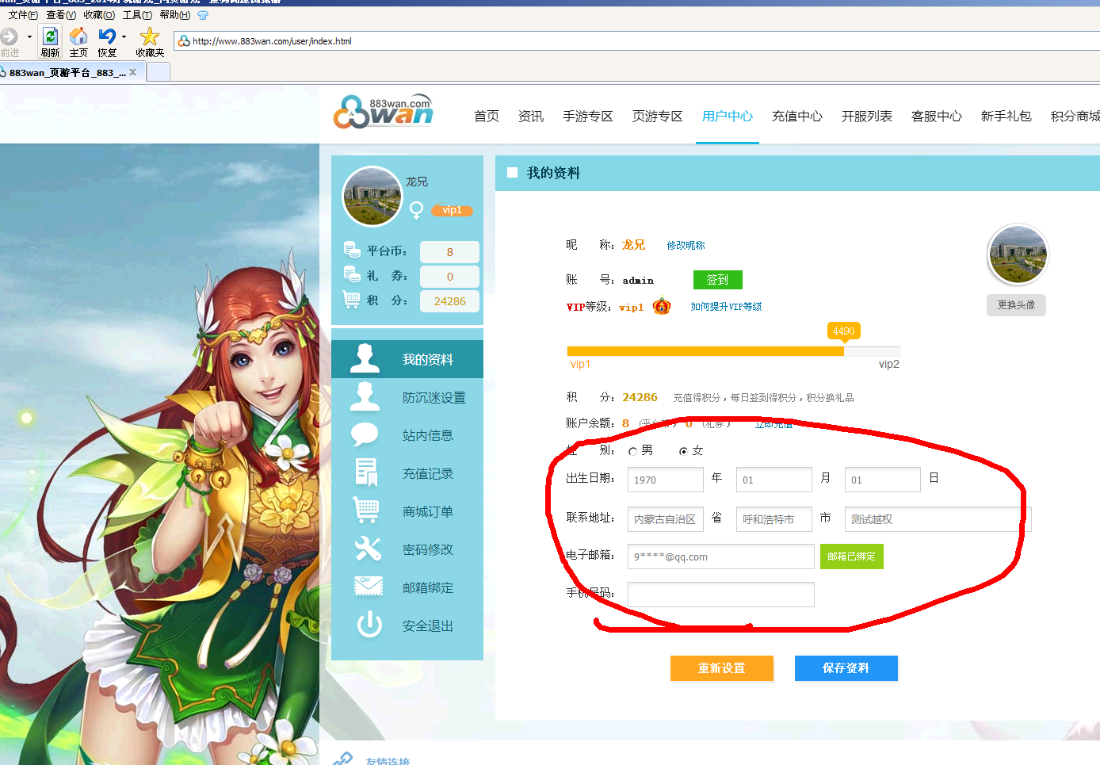The image size is (1100, 765).
Task: Open a new blank browser tab
Action: point(159,72)
